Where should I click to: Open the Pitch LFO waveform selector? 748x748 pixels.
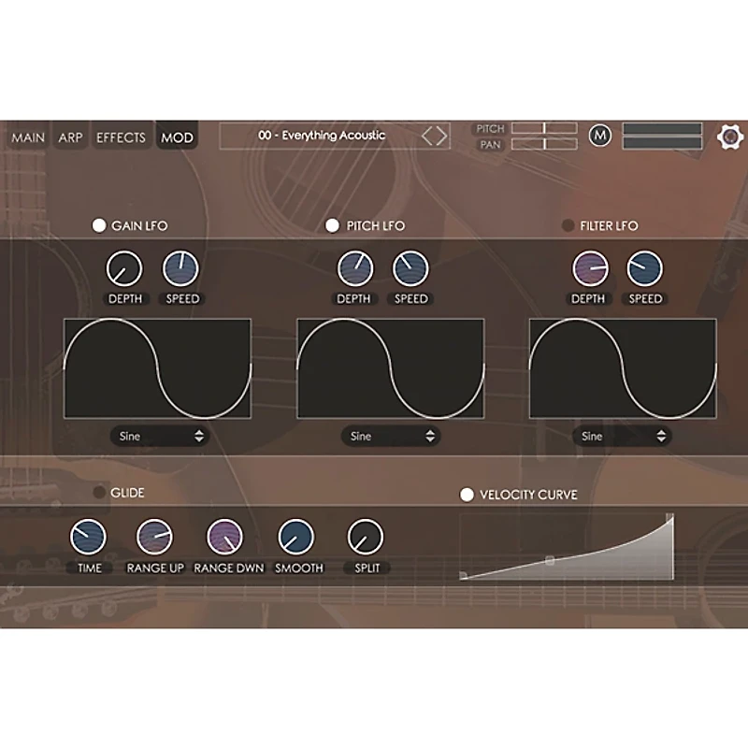(x=392, y=436)
